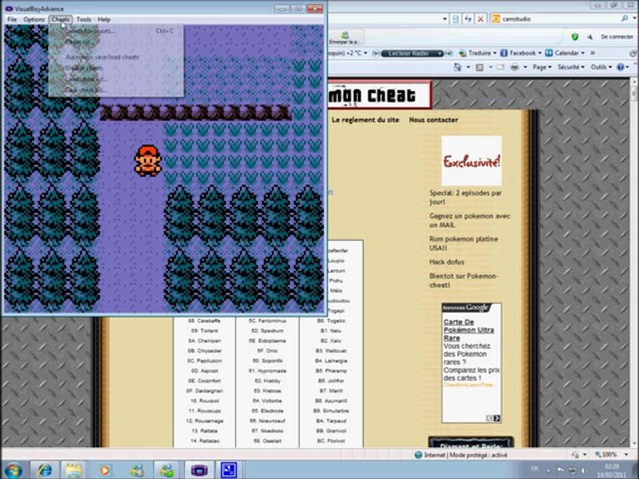Click the magnifier search icon in browser
639x479 pixels.
pyautogui.click(x=624, y=19)
